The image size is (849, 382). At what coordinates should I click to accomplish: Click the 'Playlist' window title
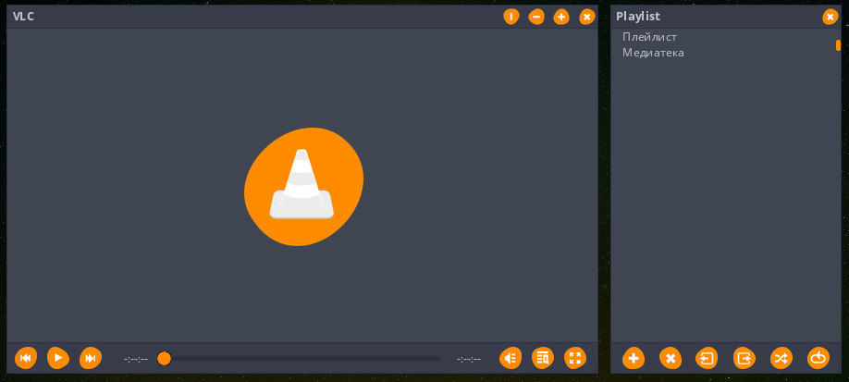638,17
